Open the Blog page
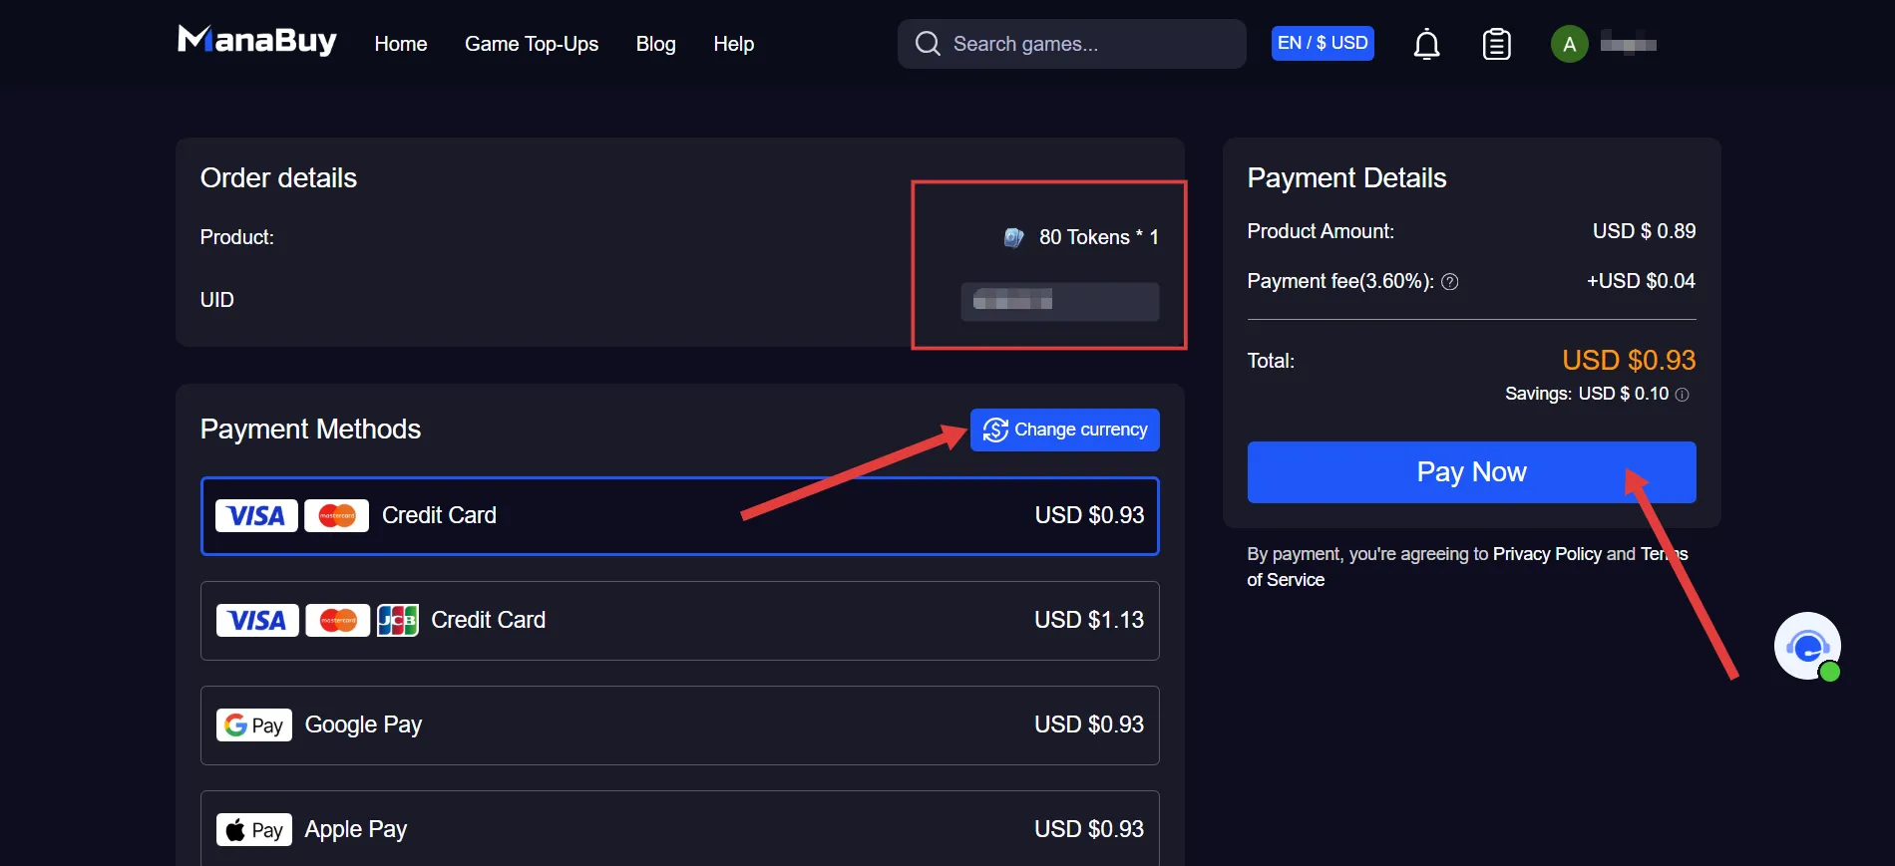The image size is (1895, 866). pos(656,44)
